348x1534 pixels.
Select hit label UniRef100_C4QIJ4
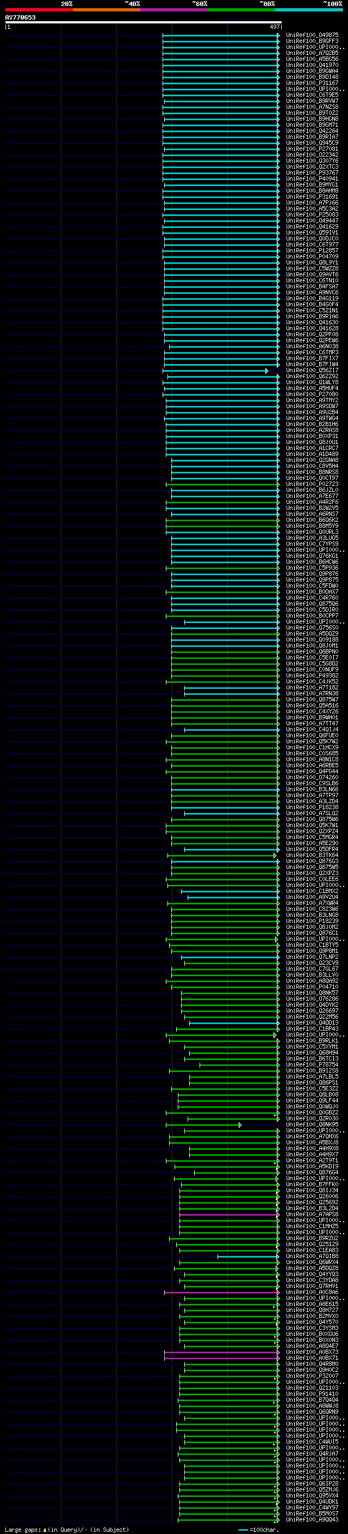point(312,730)
